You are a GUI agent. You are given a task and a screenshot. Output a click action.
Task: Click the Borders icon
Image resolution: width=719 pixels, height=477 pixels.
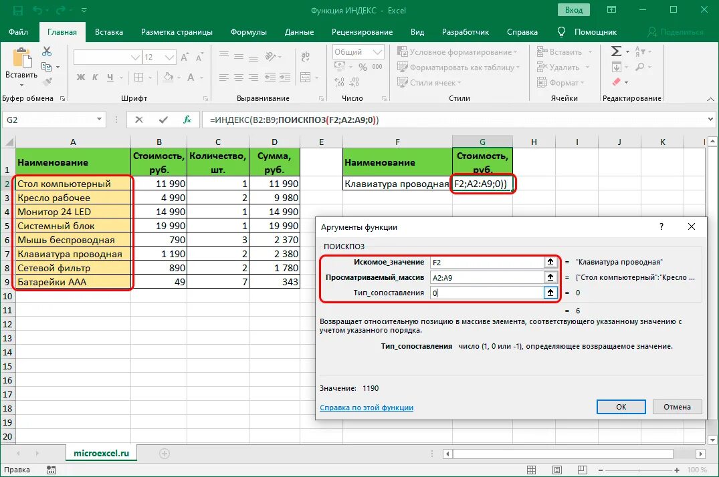(139, 77)
